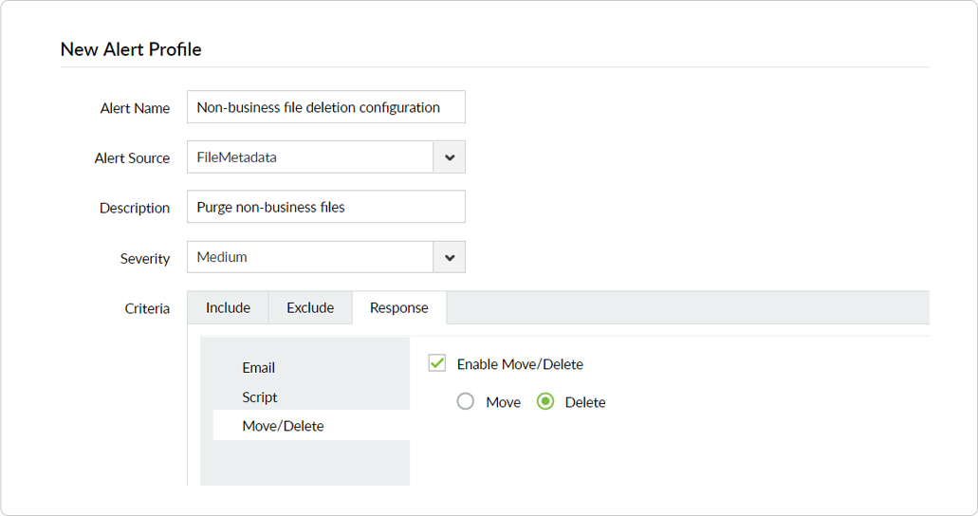Screen dimensions: 978x516
Task: Select the Move radio button
Action: click(465, 402)
